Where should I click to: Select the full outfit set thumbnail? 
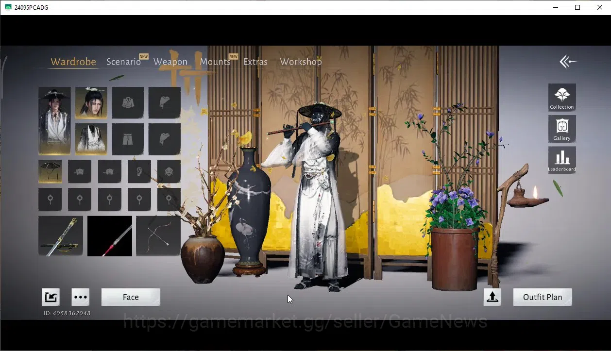tap(54, 121)
